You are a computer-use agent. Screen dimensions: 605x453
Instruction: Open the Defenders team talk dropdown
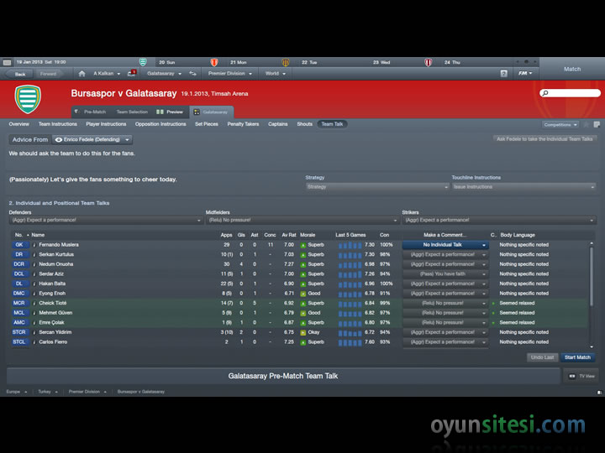click(x=106, y=221)
